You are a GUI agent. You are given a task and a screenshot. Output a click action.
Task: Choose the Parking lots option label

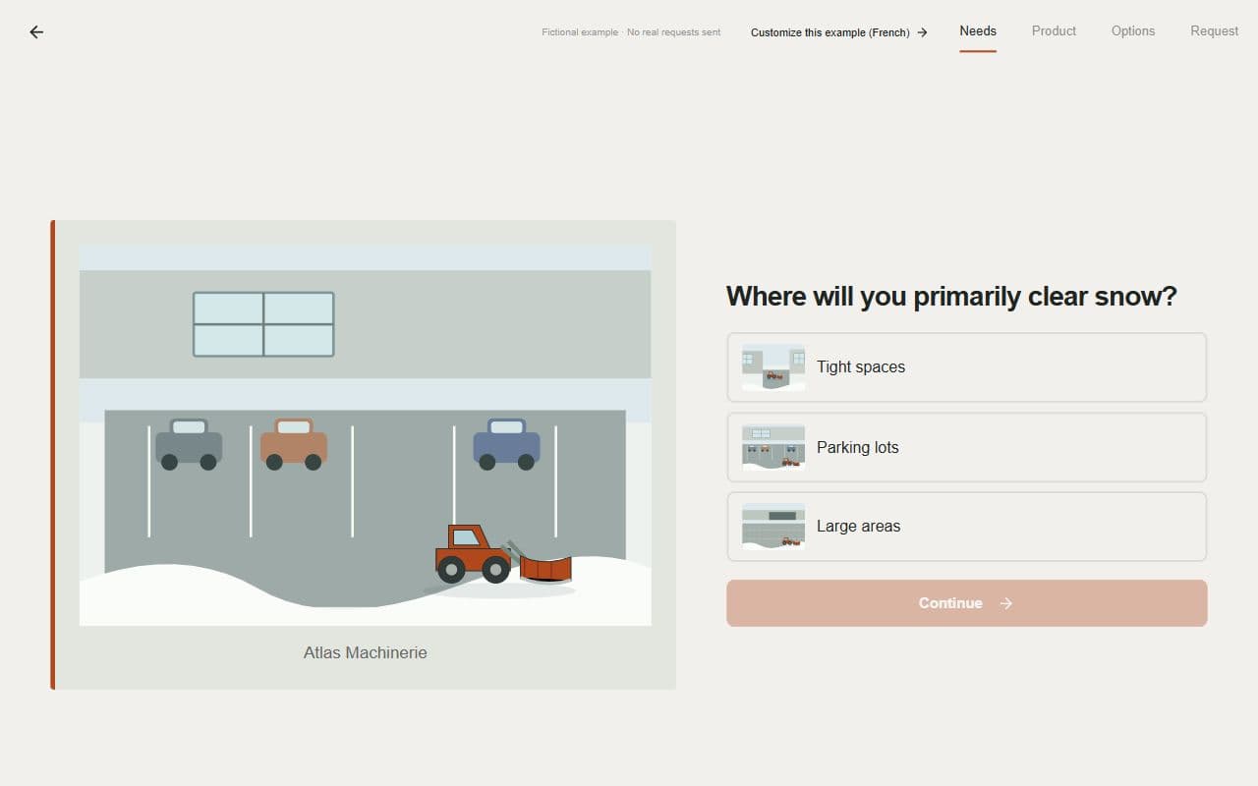[x=858, y=447]
